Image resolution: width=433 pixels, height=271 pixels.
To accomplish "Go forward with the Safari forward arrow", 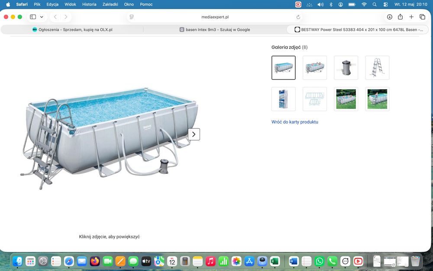I will tap(66, 17).
